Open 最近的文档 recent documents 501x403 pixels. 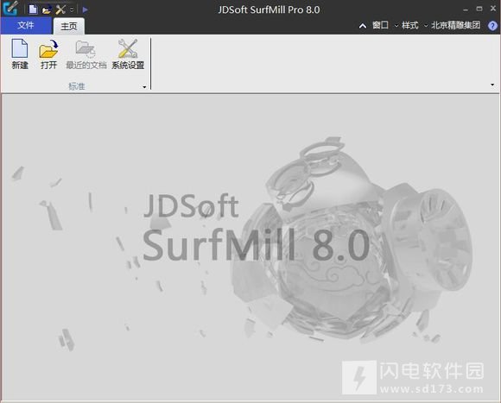coord(86,54)
